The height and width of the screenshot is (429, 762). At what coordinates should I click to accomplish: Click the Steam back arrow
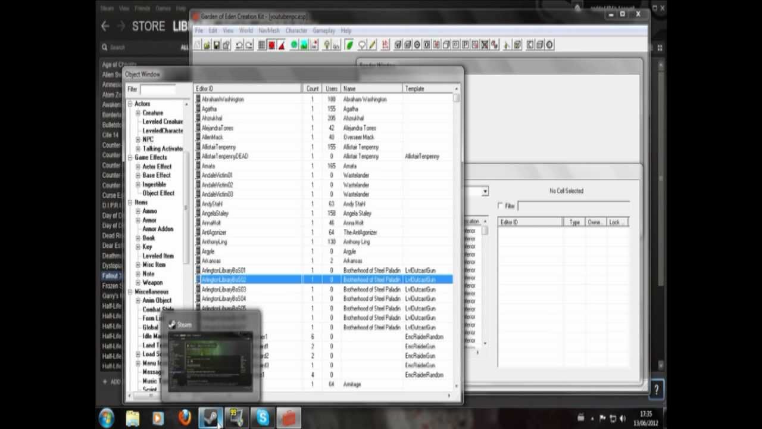click(105, 26)
